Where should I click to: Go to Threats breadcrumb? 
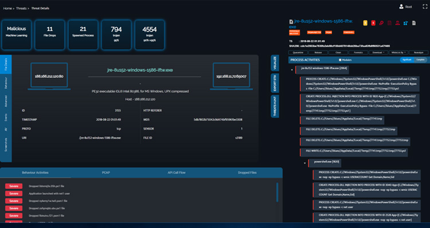point(21,8)
